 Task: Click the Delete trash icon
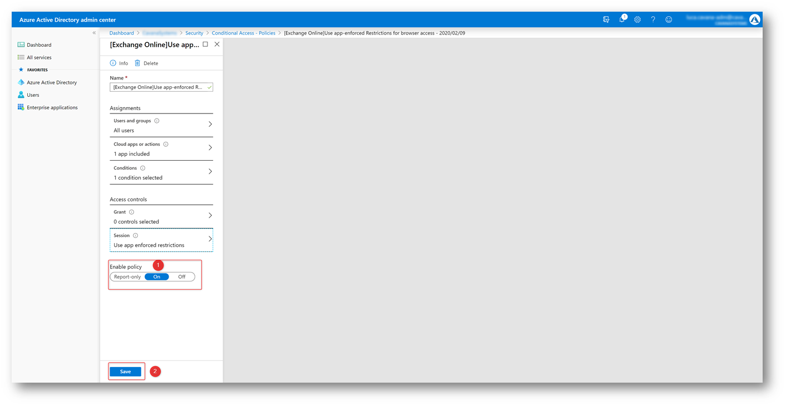[x=137, y=63]
